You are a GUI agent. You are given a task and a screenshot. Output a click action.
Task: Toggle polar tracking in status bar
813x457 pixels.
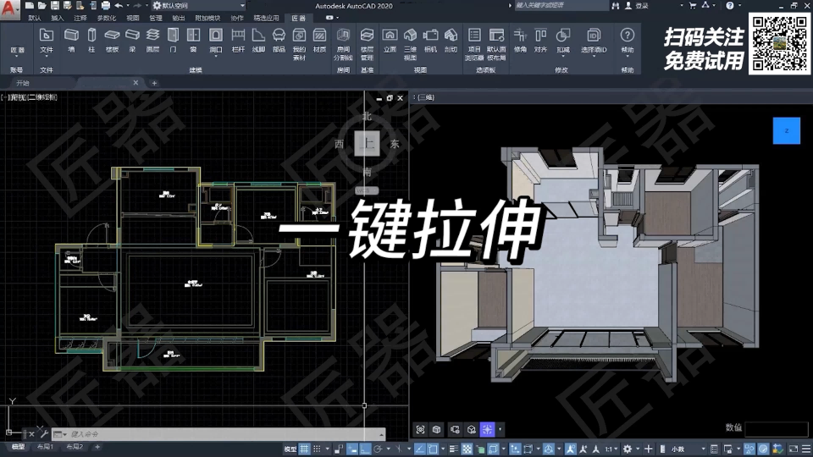pyautogui.click(x=378, y=449)
